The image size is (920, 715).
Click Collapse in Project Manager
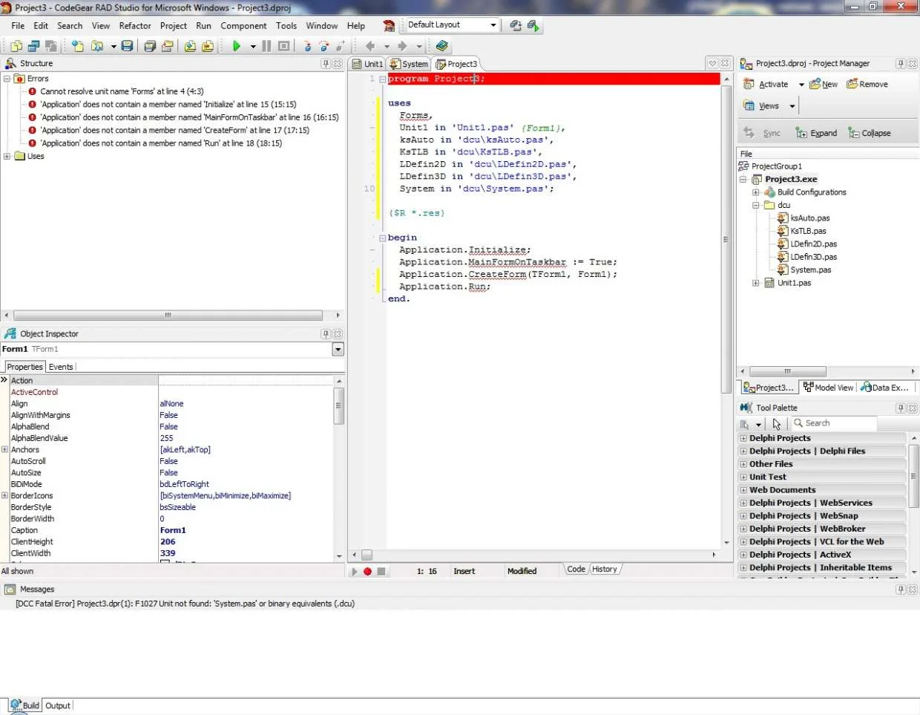[870, 134]
